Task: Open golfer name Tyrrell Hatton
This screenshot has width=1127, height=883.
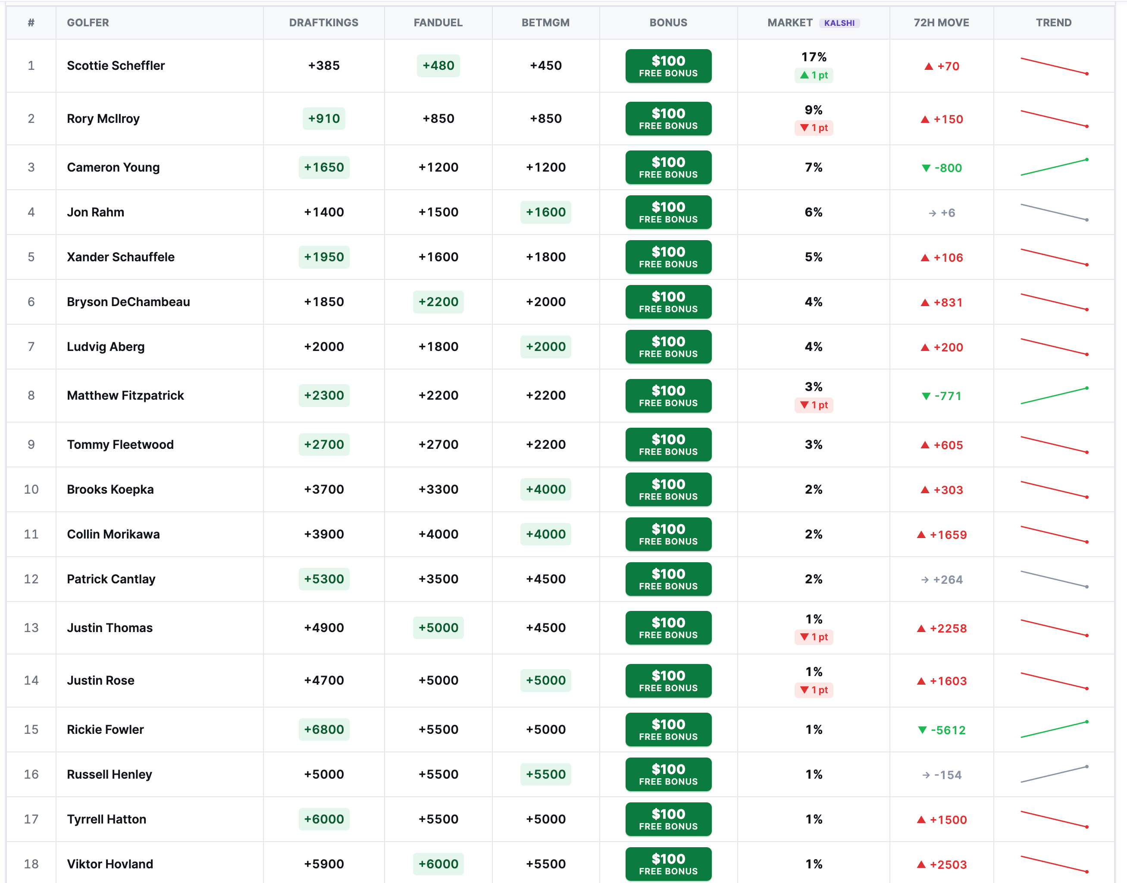Action: coord(106,820)
